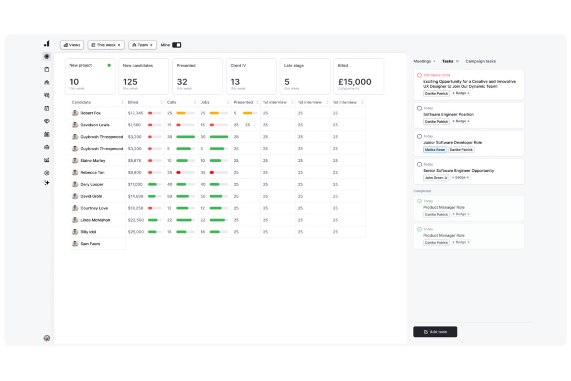Screen dimensions: 571x381
Task: Open the New candidates stat card
Action: coord(144,76)
